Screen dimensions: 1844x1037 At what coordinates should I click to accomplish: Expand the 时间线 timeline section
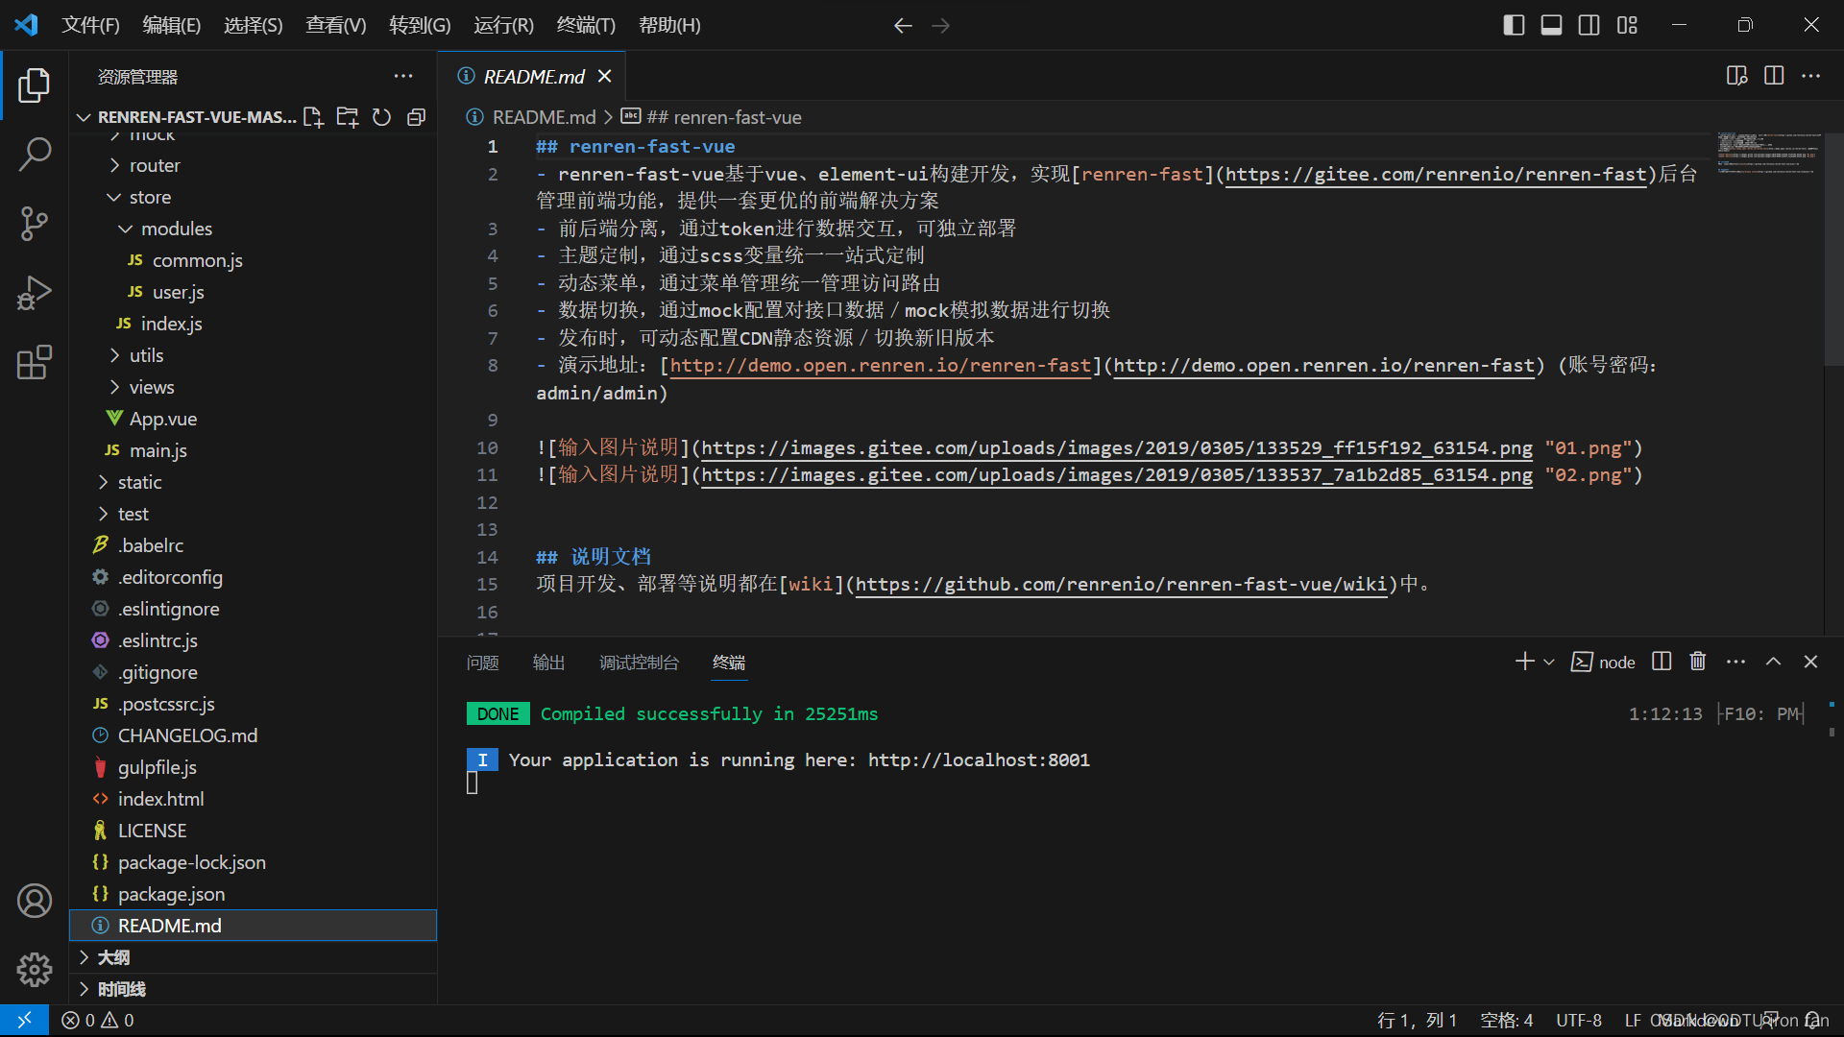tap(254, 989)
